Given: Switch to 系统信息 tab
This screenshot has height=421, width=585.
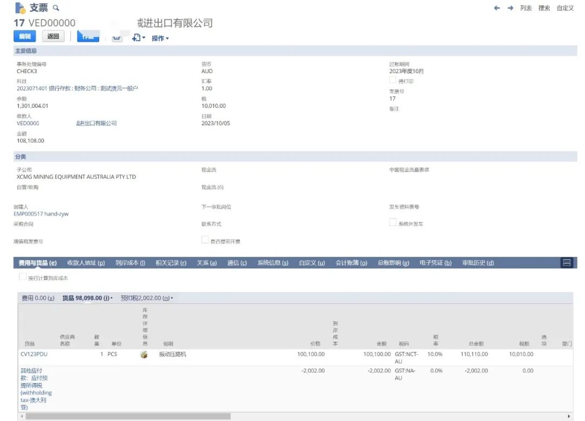Looking at the screenshot, I should pos(272,263).
